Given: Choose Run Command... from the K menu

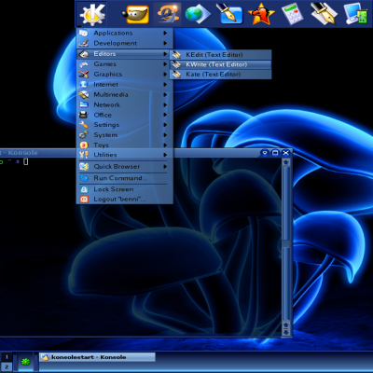Looking at the screenshot, I should pos(124,178).
